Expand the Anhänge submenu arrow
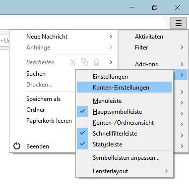This screenshot has width=189, height=189. (x=111, y=47)
